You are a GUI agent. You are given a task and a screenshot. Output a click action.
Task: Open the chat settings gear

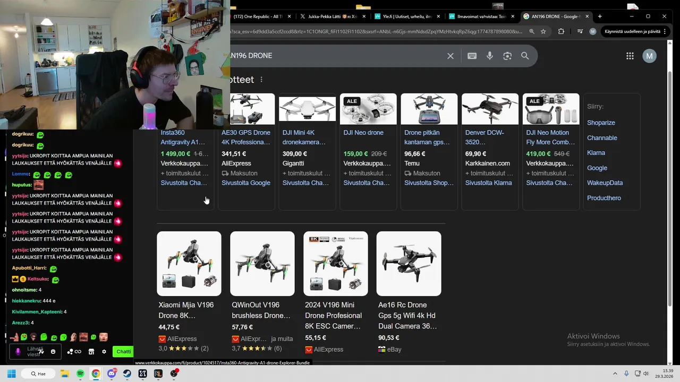click(x=104, y=351)
